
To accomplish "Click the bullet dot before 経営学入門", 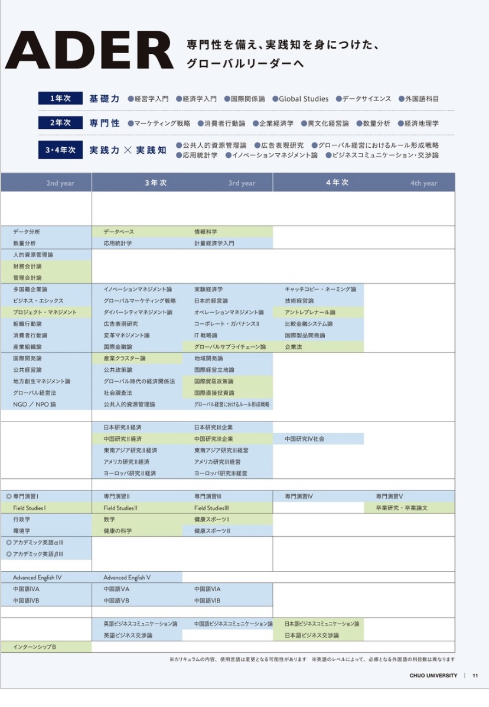I will 130,99.
